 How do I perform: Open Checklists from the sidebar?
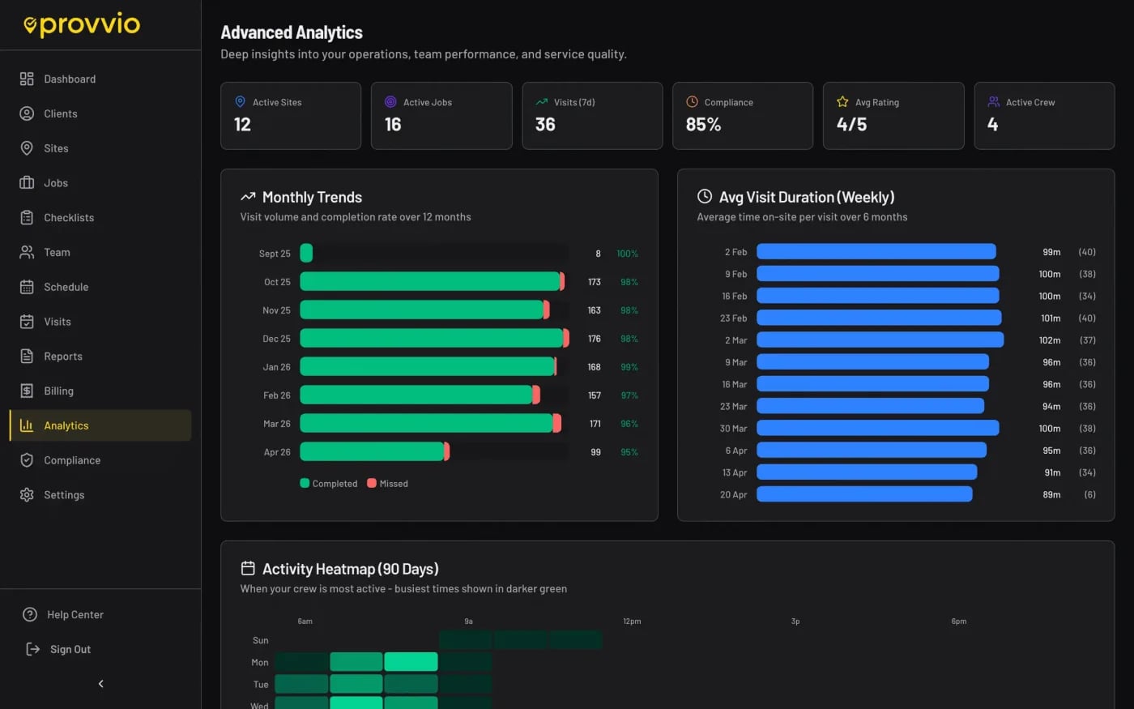(100, 217)
